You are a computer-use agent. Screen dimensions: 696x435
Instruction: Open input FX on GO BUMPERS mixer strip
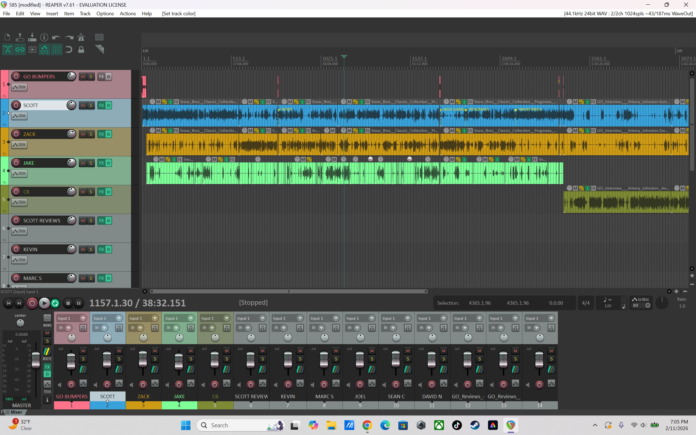pos(83,328)
